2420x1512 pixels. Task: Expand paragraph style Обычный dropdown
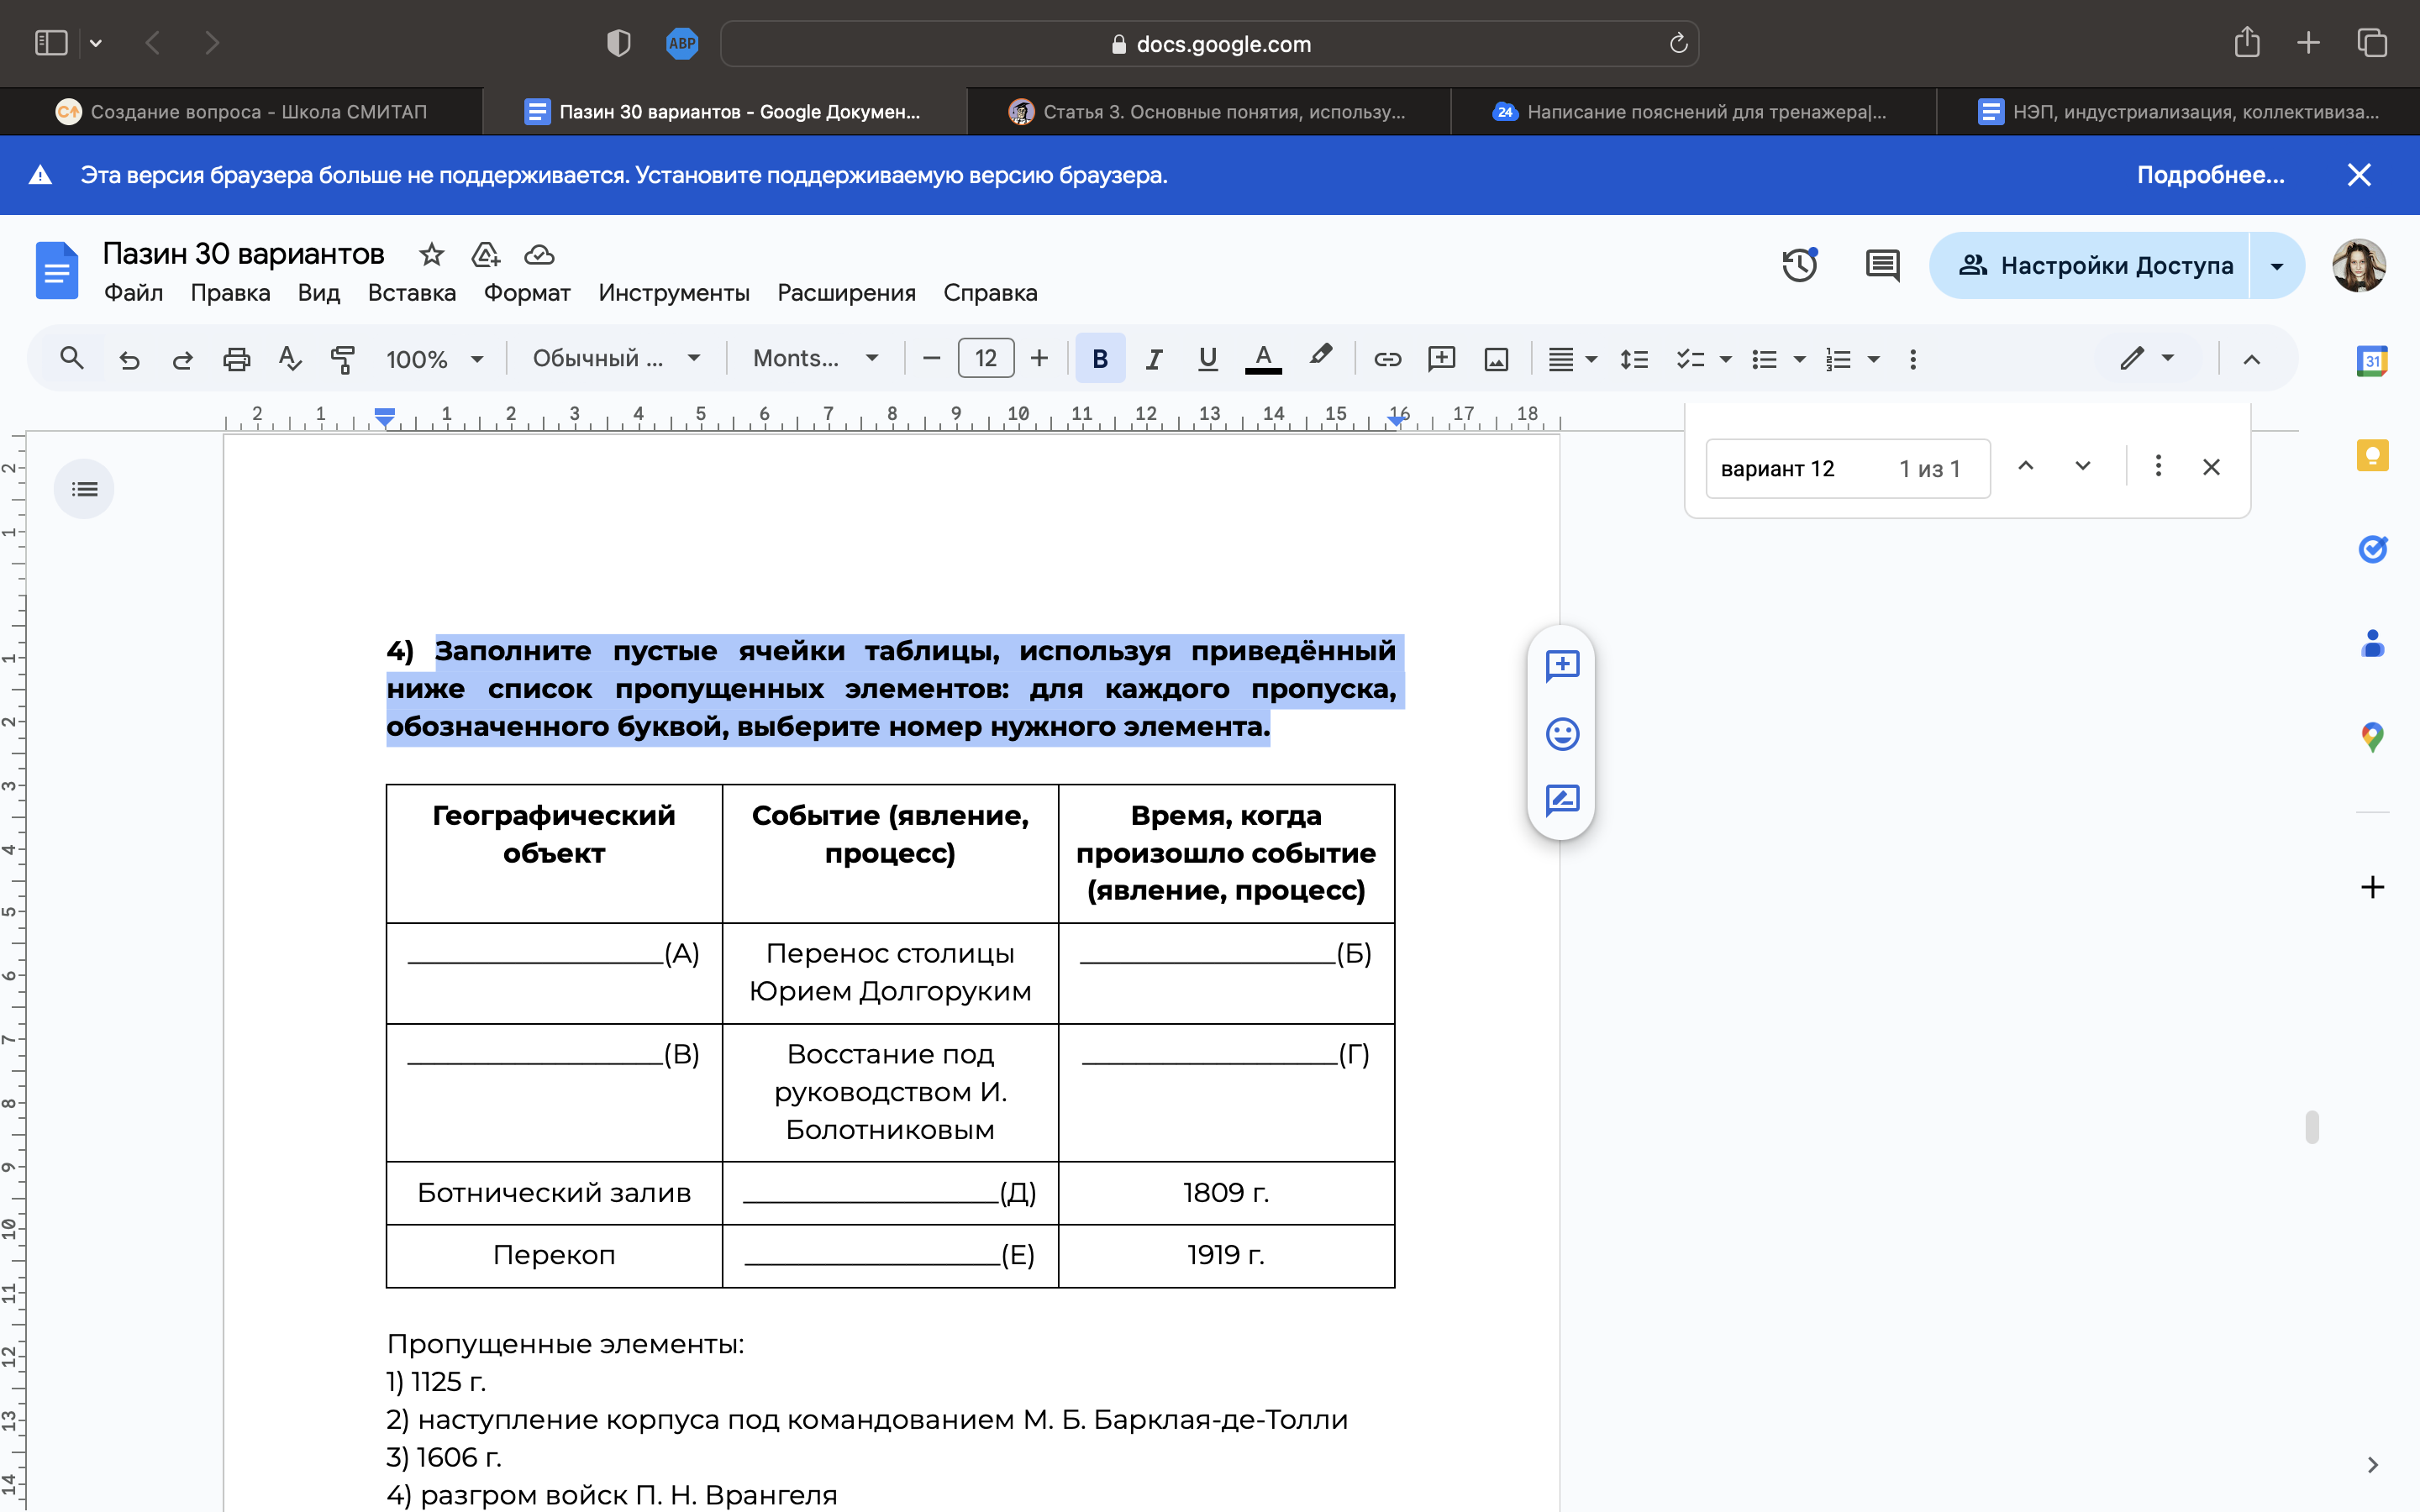click(615, 359)
